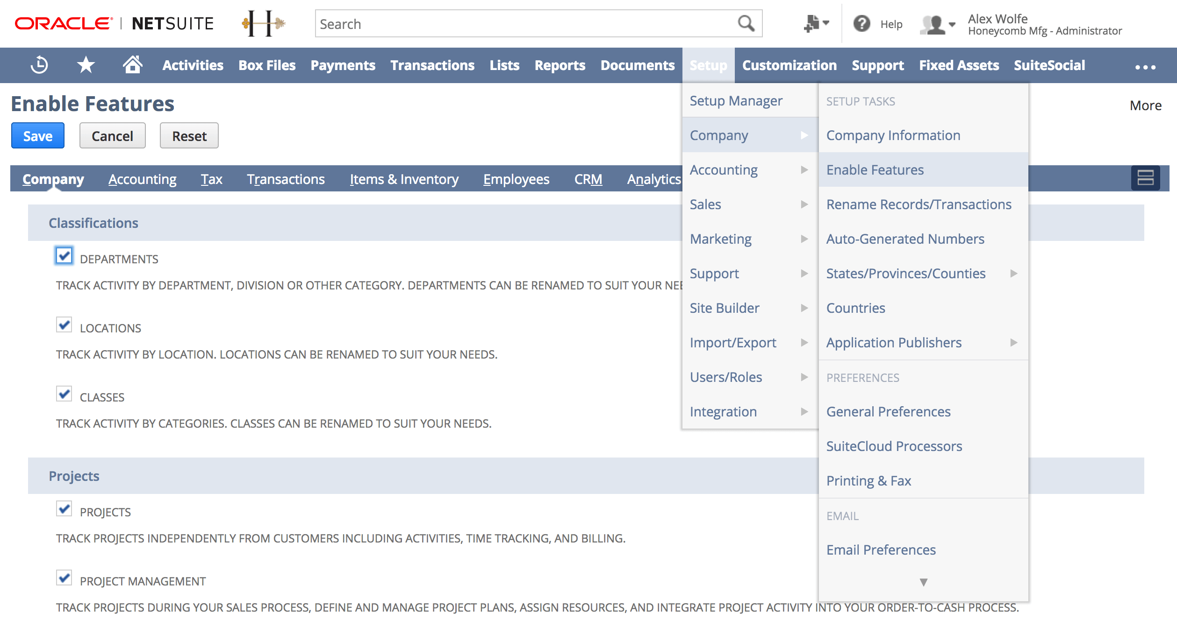This screenshot has width=1177, height=634.
Task: Click the Save button
Action: pos(37,135)
